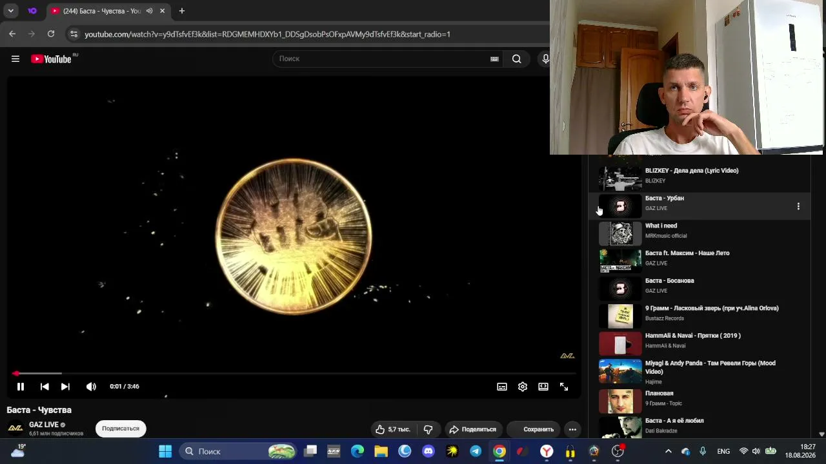The image size is (826, 464).
Task: Click the Поделиться share button
Action: (473, 429)
